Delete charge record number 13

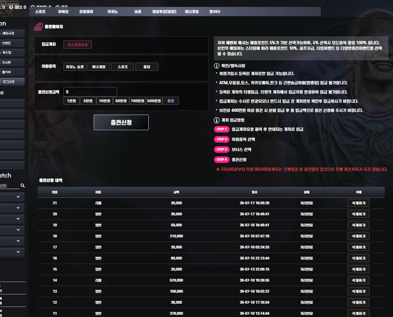(x=359, y=291)
